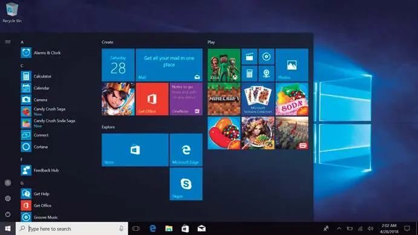Open the Store tile under Explore
Image resolution: width=418 pixels, height=235 pixels.
135,150
